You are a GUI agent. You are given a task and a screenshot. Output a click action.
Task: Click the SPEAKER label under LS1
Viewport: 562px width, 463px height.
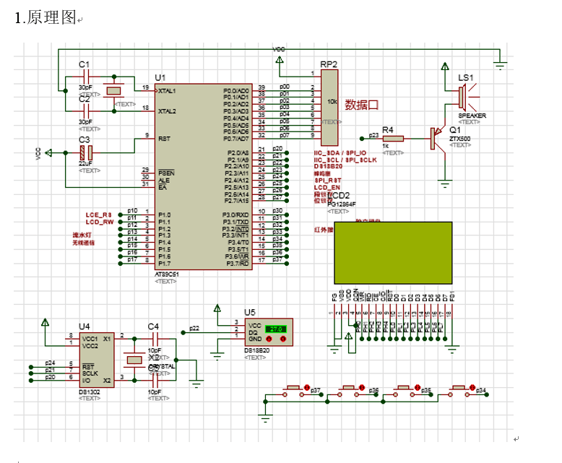[x=472, y=116]
